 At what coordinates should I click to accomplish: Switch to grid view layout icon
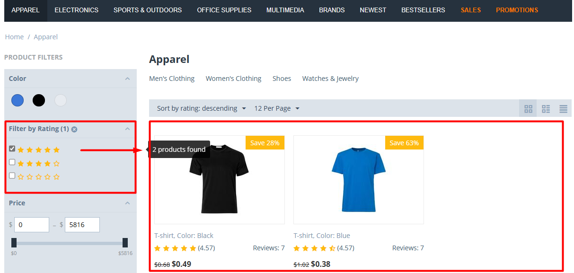click(x=528, y=109)
